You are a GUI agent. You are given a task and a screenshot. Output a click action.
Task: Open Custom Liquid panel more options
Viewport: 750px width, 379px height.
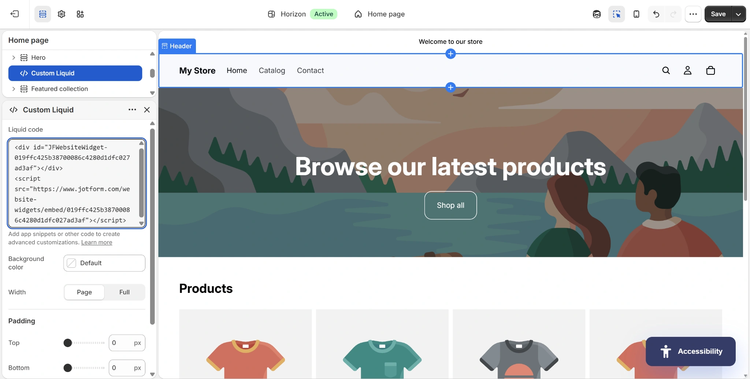[132, 110]
